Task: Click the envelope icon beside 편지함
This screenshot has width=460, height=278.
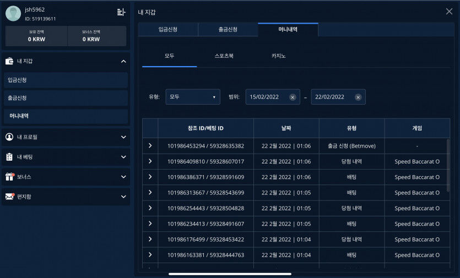Action: pos(10,197)
